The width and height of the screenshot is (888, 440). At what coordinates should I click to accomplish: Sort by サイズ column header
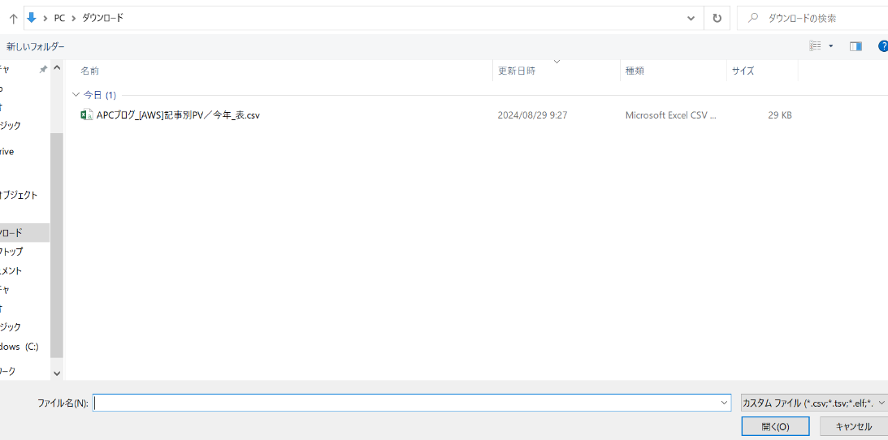click(x=743, y=71)
